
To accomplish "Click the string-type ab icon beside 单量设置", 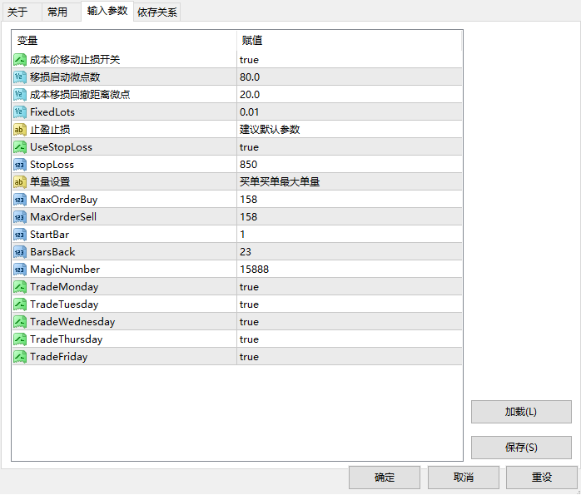I will (20, 182).
